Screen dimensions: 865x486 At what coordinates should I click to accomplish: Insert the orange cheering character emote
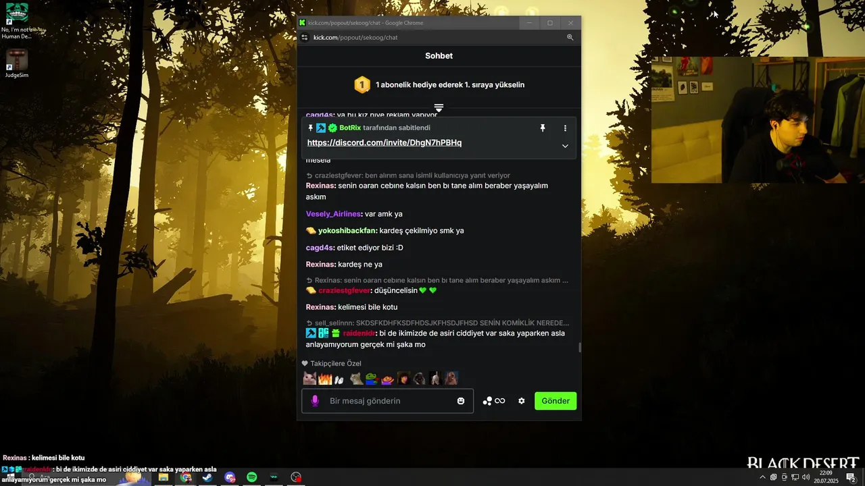387,379
